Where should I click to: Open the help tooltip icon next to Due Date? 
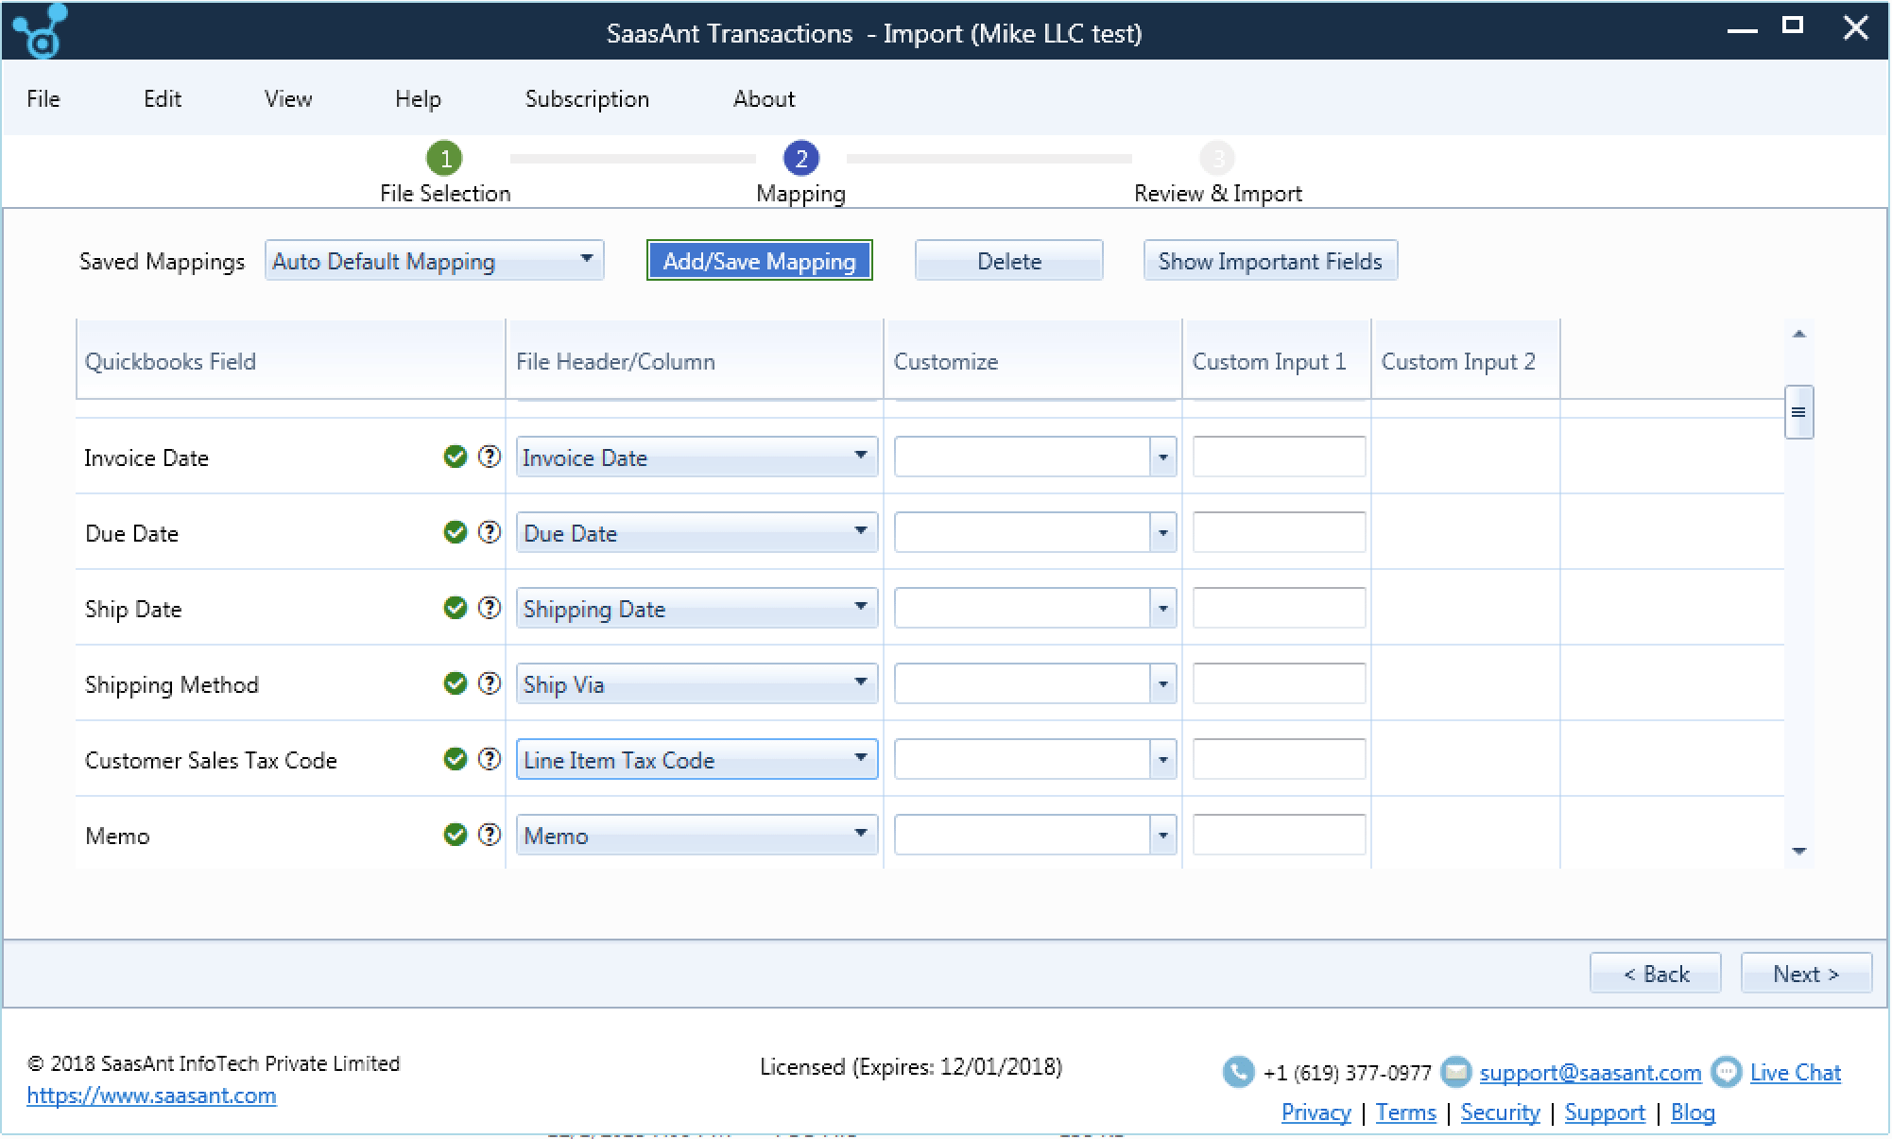490,532
